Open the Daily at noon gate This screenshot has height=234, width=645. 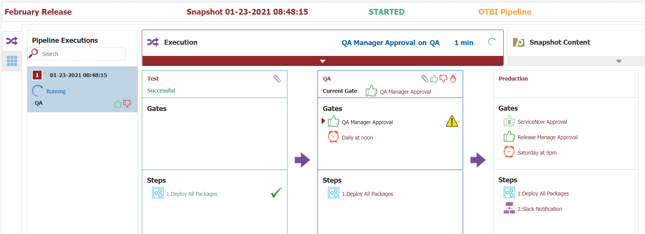tap(357, 138)
